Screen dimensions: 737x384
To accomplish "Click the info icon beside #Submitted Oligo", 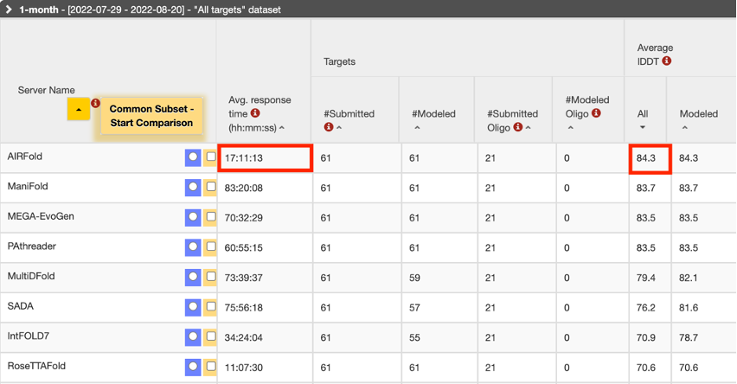I will pos(517,127).
